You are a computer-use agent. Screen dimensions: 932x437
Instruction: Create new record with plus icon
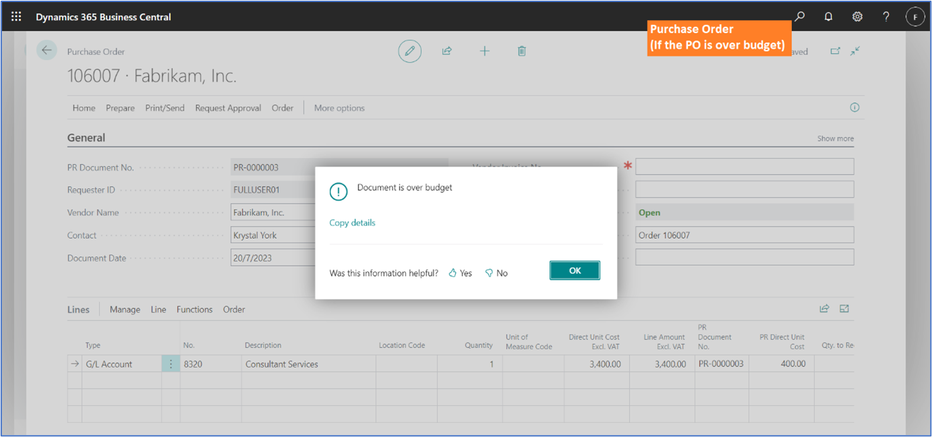[x=484, y=51]
